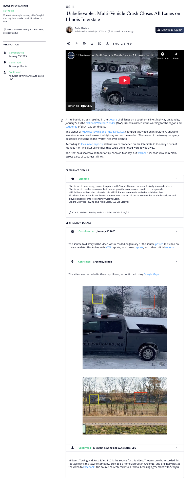Click the pencil edit icon
Image resolution: width=196 pixels, height=486 pixels.
click(x=100, y=44)
